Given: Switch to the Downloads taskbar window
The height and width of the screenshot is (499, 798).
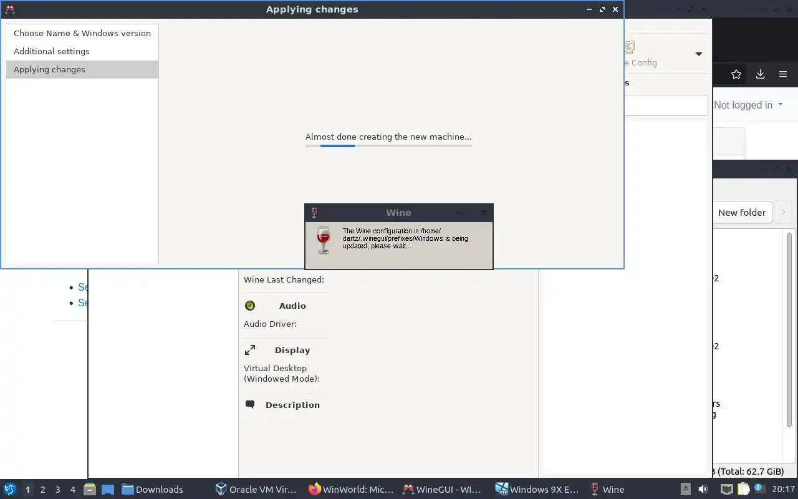Looking at the screenshot, I should point(152,490).
